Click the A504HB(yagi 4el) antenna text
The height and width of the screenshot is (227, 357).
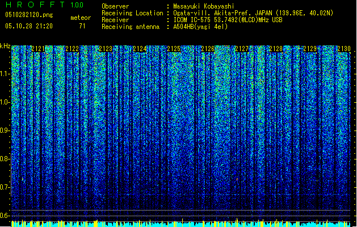tap(200, 27)
